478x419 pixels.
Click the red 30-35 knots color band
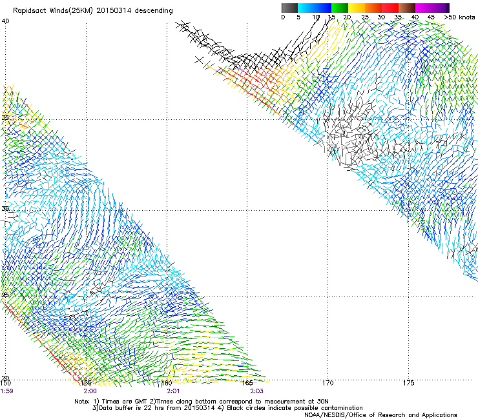(390, 8)
